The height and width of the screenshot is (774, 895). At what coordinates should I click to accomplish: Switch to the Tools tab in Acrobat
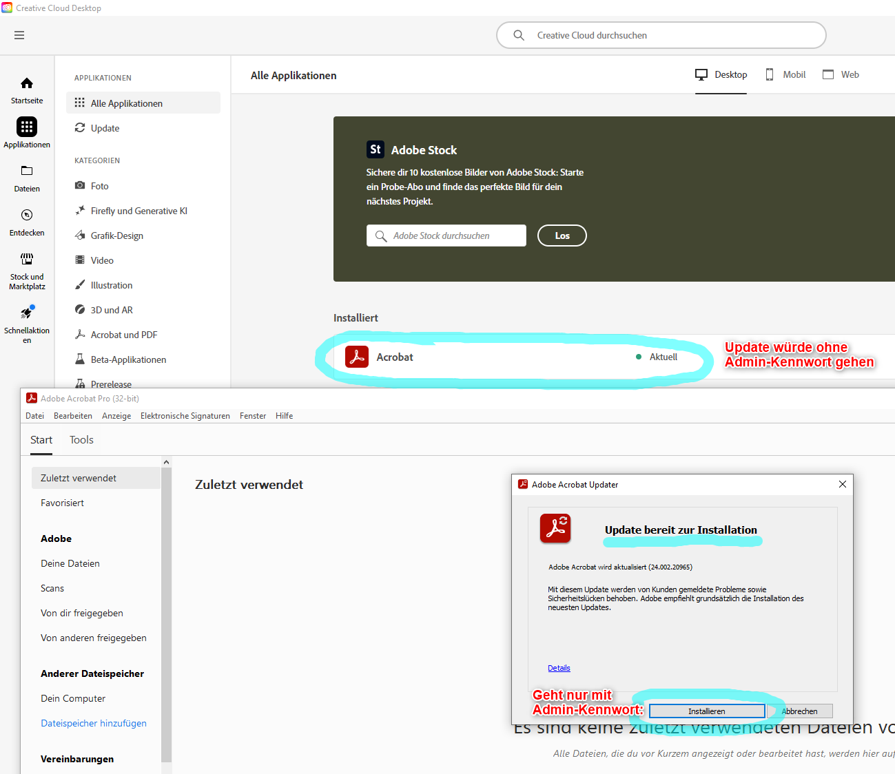coord(81,439)
